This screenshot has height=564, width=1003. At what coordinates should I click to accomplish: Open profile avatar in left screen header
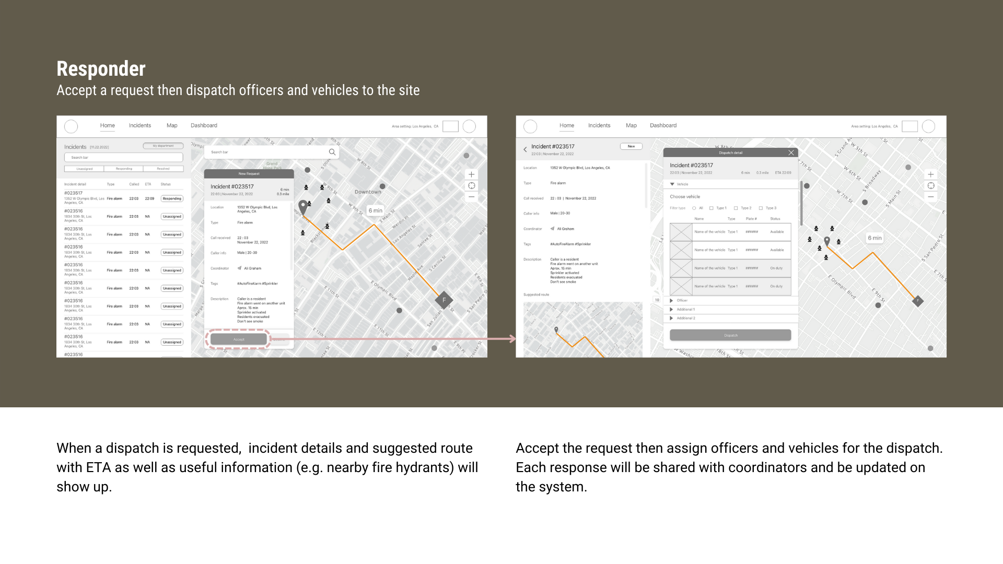pos(469,126)
